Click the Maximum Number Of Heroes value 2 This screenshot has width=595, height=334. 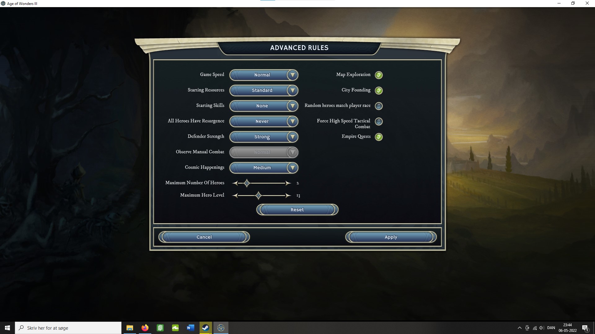coord(297,183)
